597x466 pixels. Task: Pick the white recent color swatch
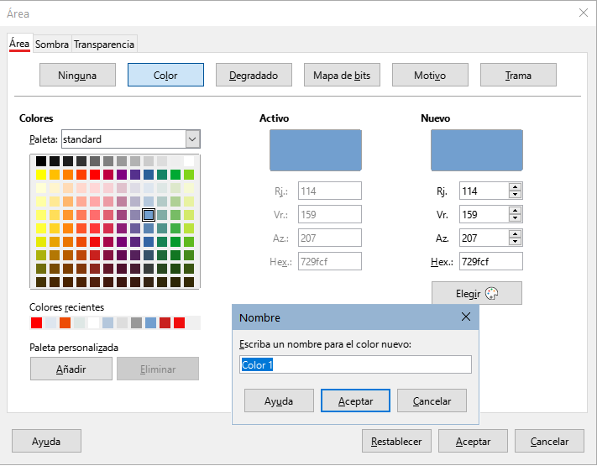click(94, 322)
